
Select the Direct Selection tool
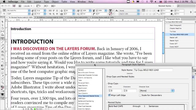(x=2, y=25)
